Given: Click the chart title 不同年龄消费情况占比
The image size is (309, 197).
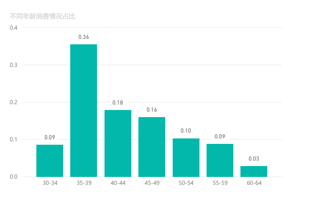Looking at the screenshot, I should pos(43,16).
